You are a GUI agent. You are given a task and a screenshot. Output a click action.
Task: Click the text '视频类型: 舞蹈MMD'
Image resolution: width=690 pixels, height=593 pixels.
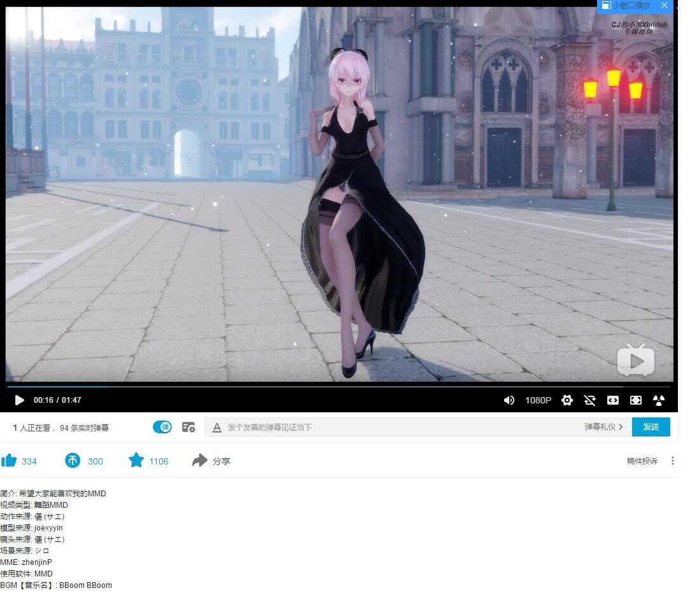click(34, 505)
